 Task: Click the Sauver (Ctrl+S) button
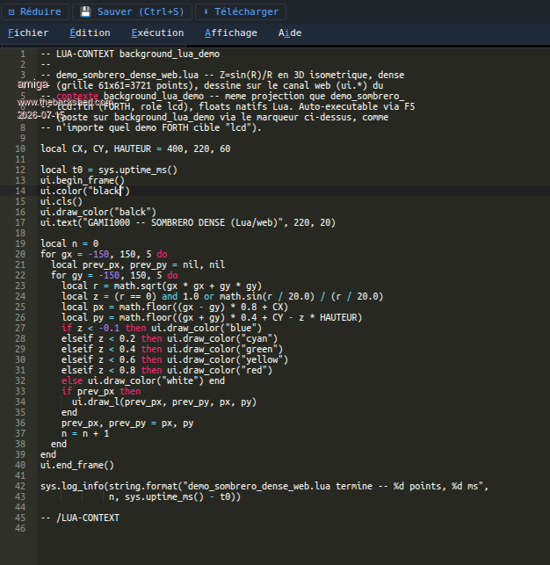pos(132,12)
